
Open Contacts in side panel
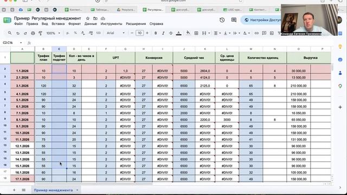(x=340, y=73)
